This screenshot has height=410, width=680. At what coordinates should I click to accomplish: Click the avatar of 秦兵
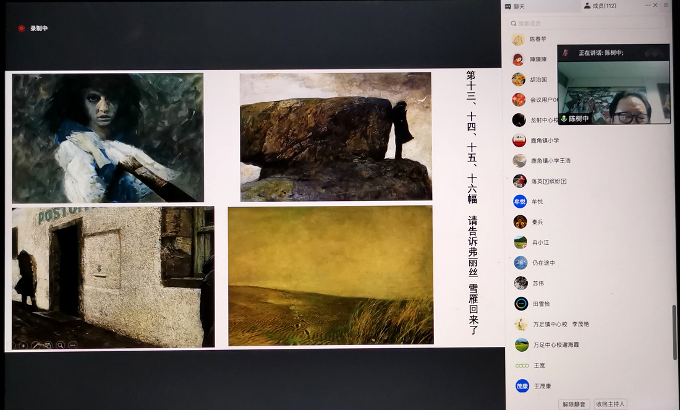(x=520, y=222)
